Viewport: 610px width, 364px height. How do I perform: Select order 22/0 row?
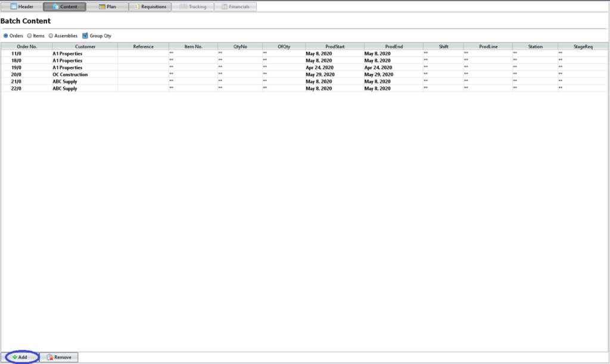pos(304,89)
